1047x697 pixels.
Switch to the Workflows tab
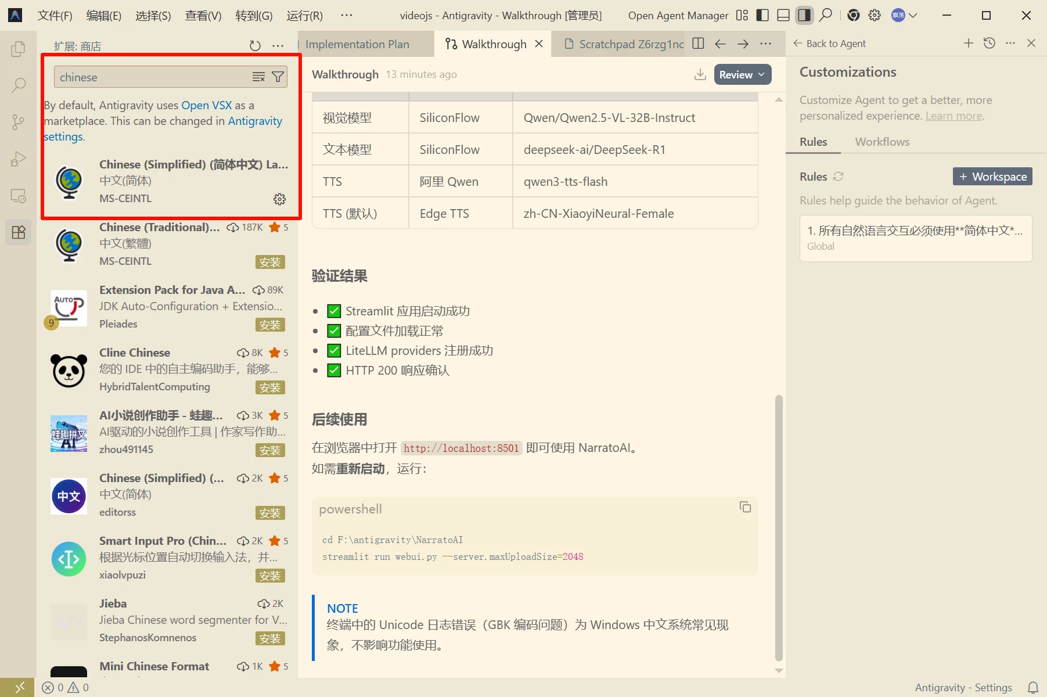coord(882,142)
